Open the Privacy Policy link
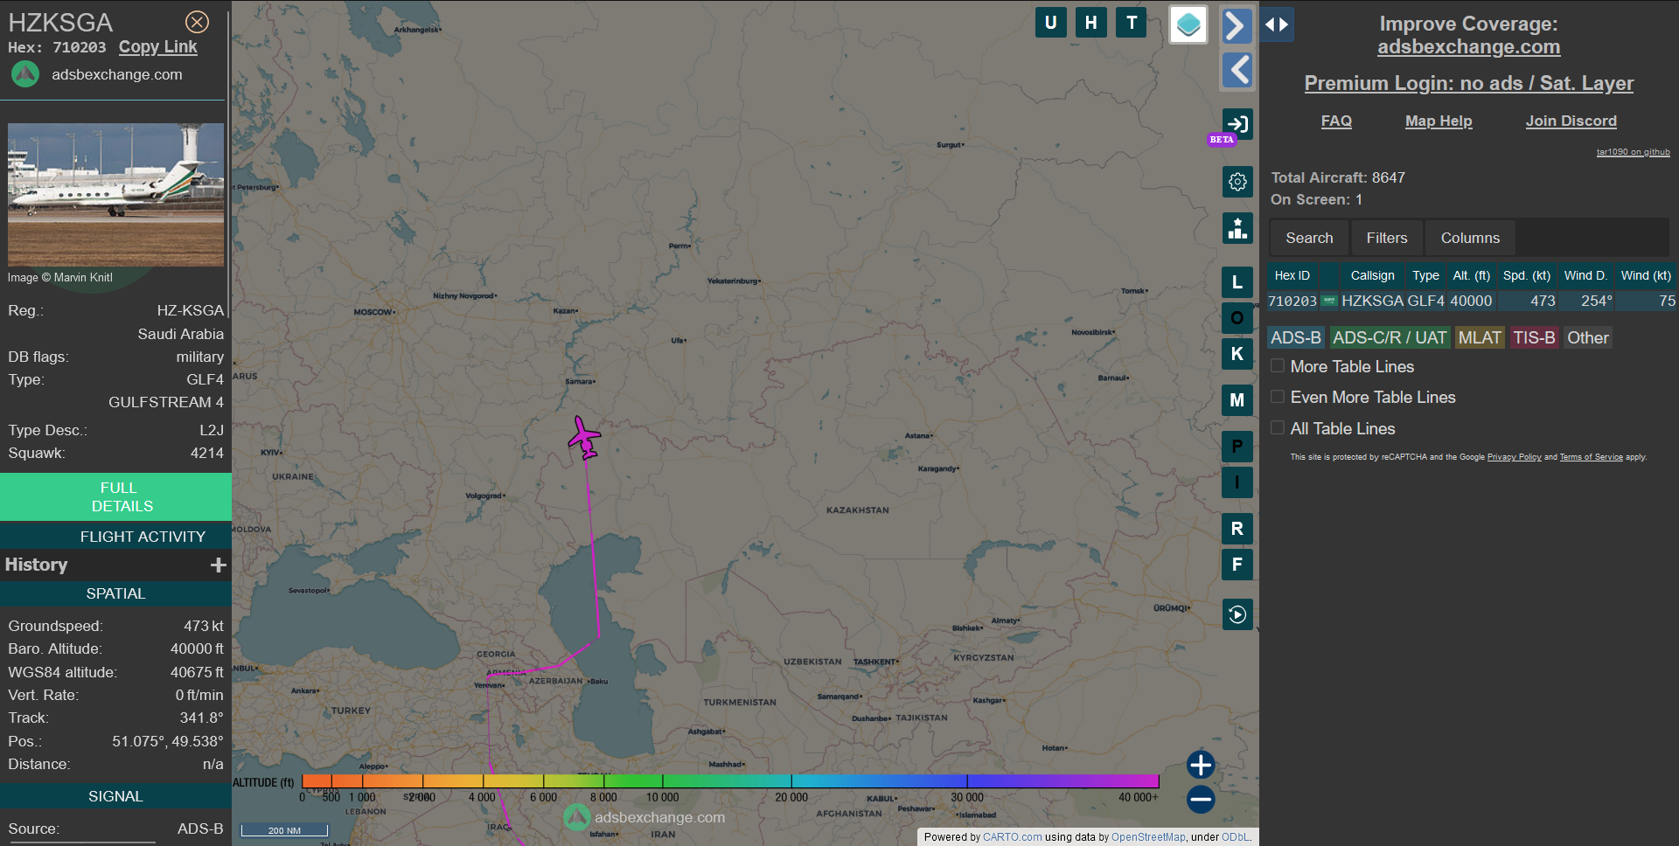This screenshot has height=846, width=1679. coord(1514,457)
